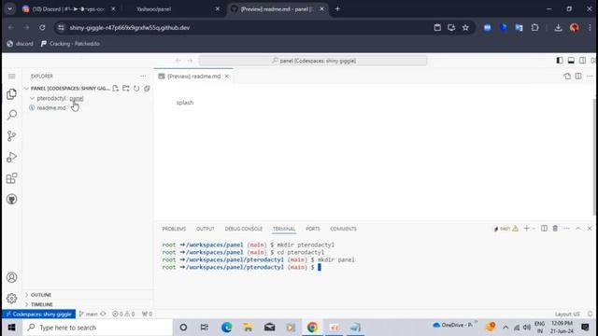
Task: Switch to the Discord browser tab
Action: (68, 9)
